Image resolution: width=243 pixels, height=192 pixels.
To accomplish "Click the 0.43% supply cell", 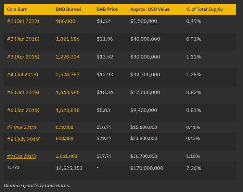I will coord(193,138).
